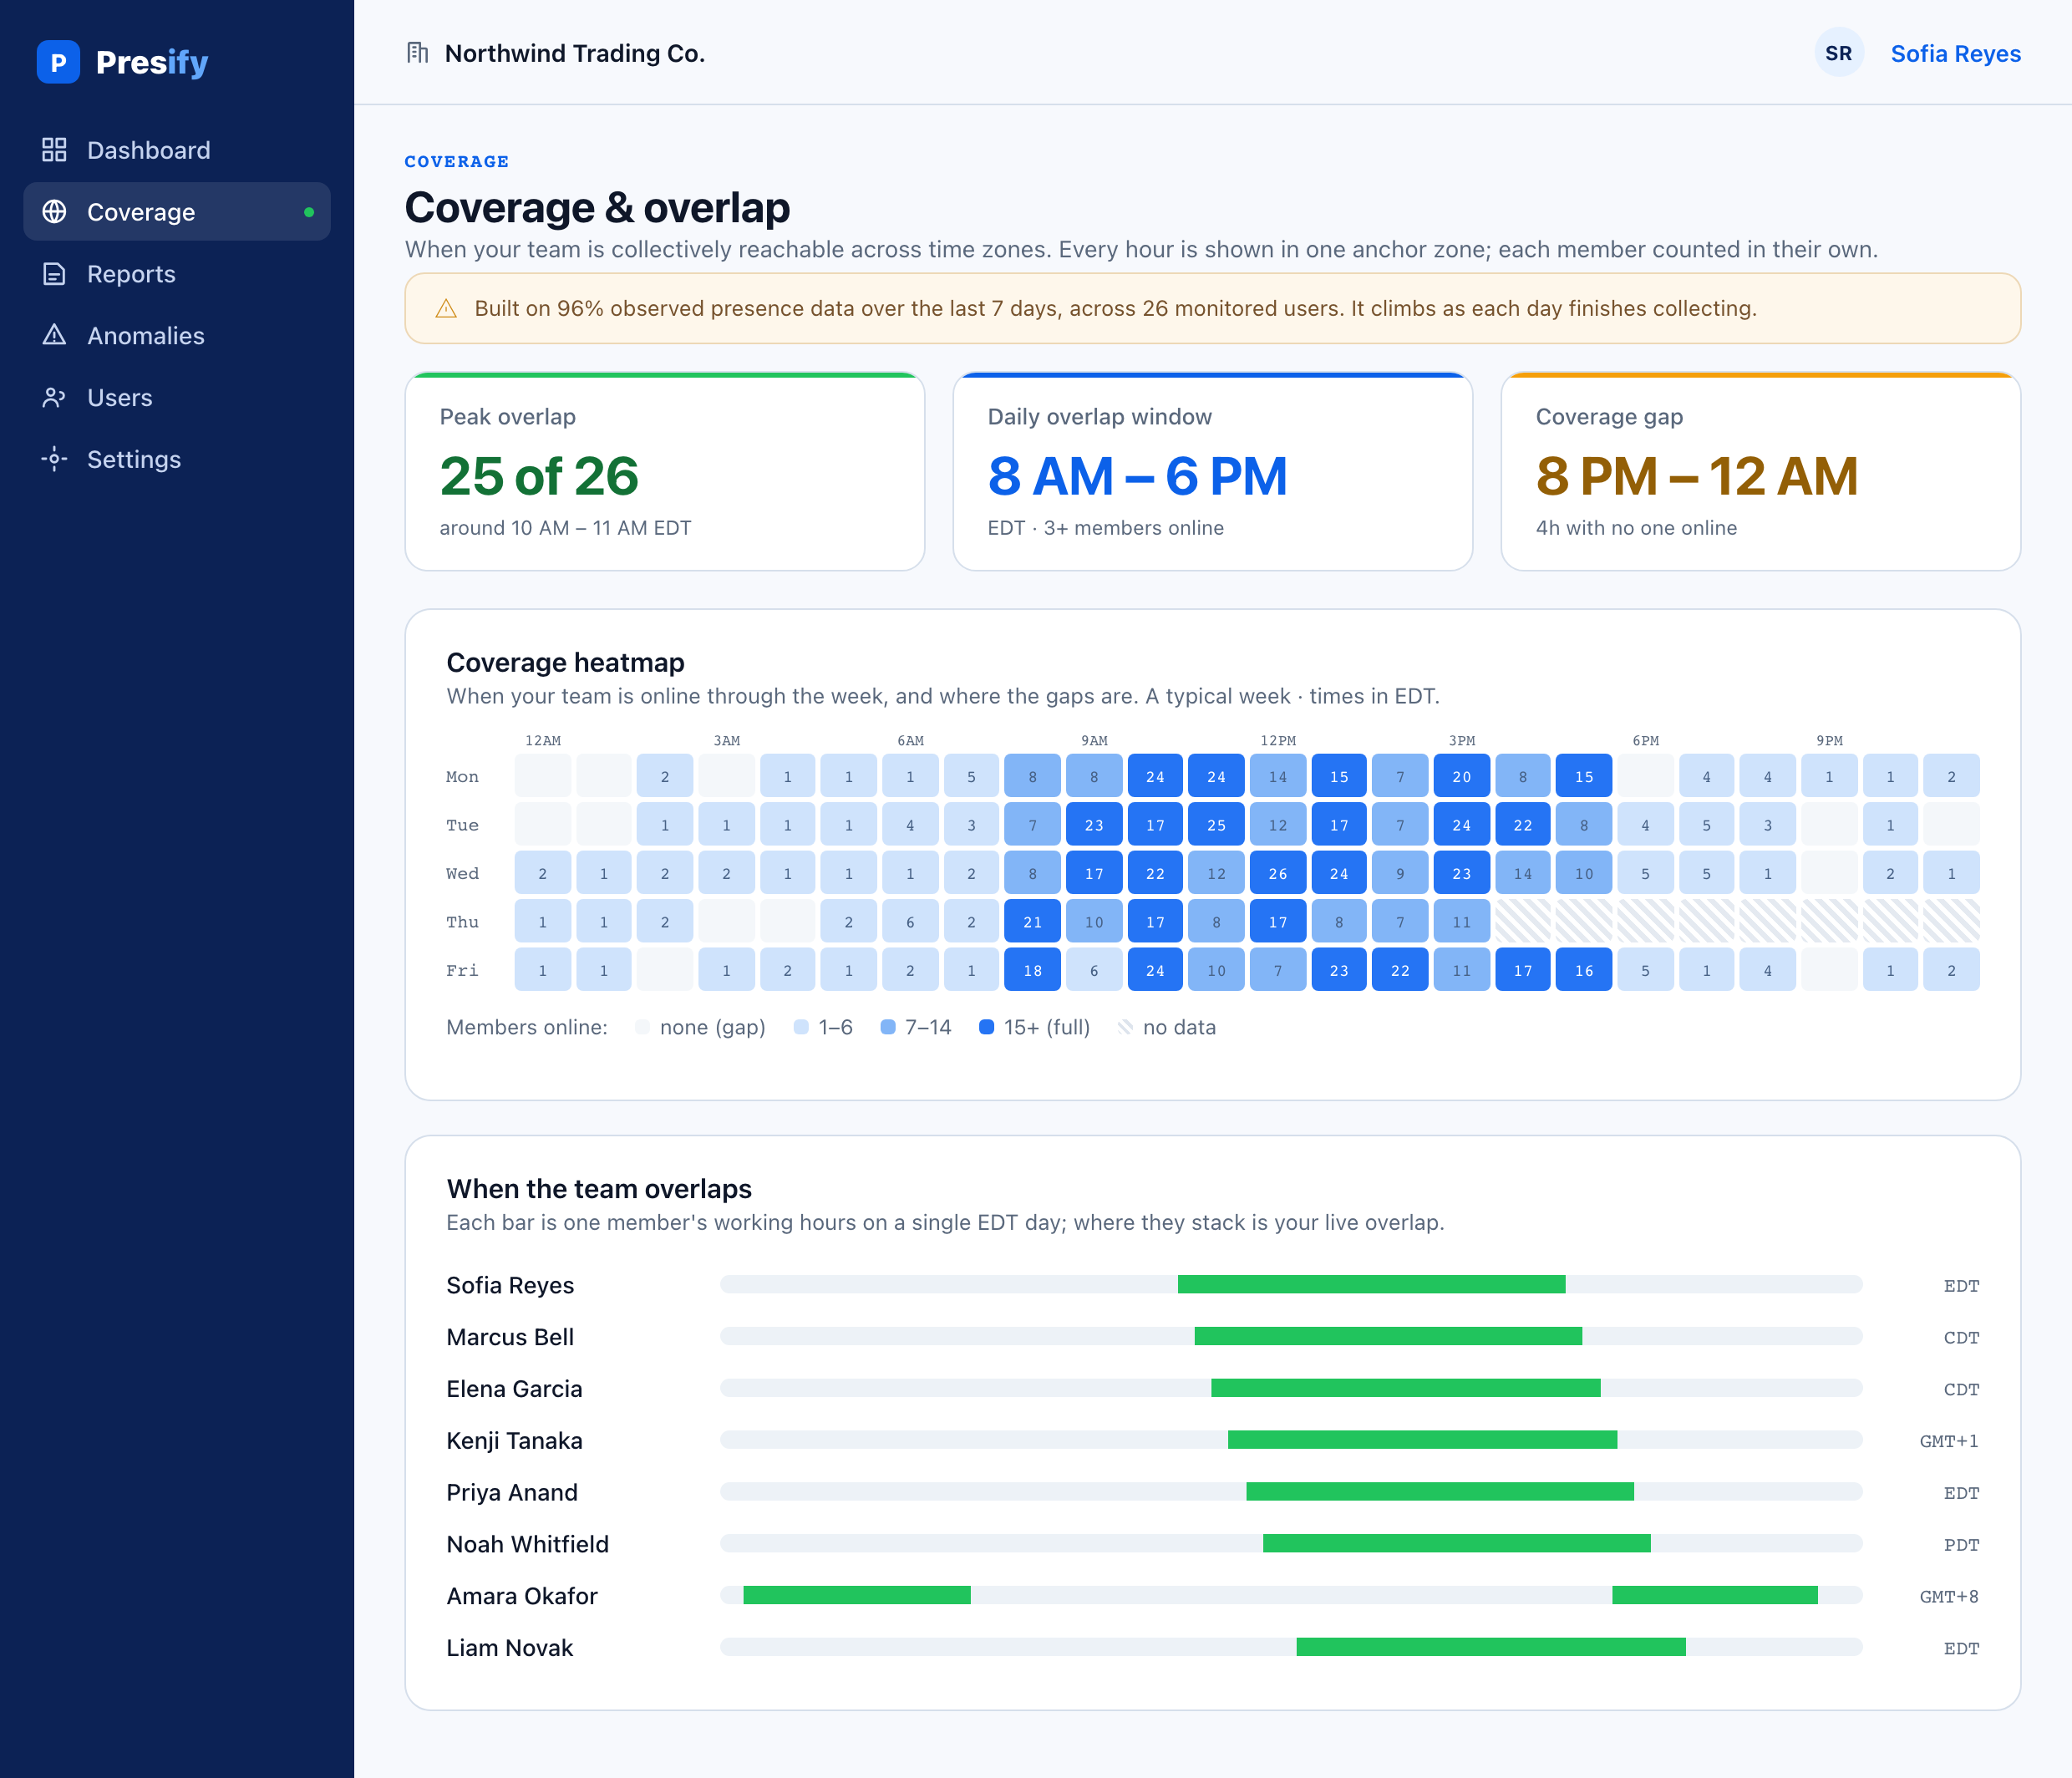The height and width of the screenshot is (1778, 2072).
Task: Click the Fri heatmap cell showing 16
Action: [1584, 970]
